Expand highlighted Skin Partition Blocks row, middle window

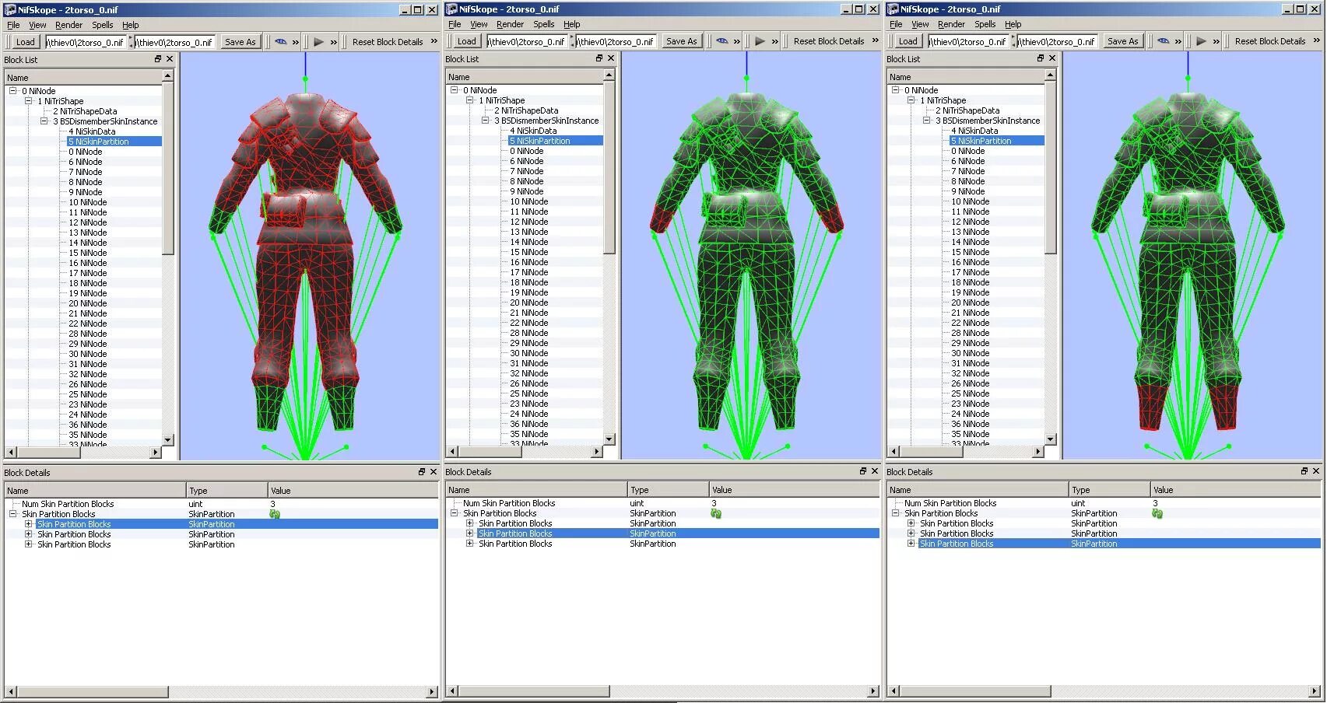point(470,533)
